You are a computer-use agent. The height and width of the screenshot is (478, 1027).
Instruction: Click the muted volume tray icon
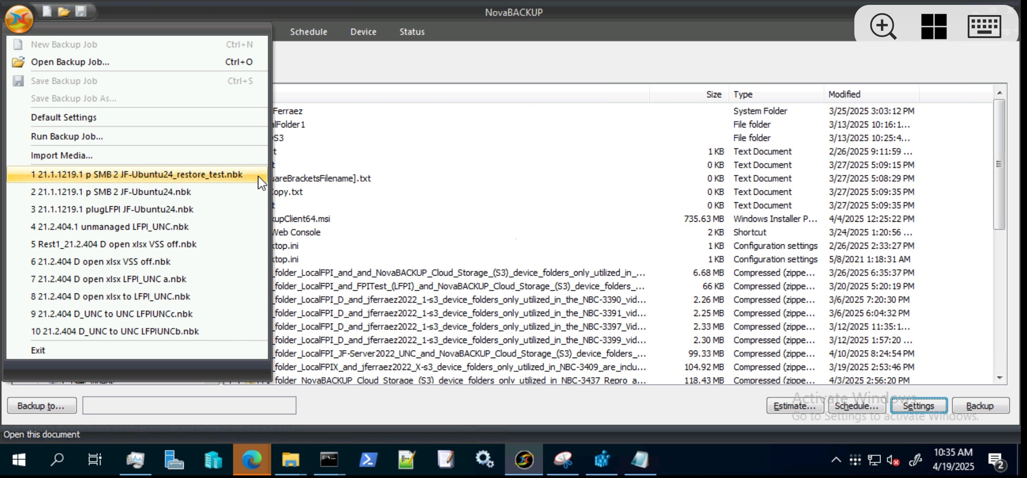893,460
